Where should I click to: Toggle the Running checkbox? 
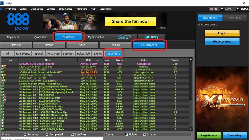tap(25, 134)
